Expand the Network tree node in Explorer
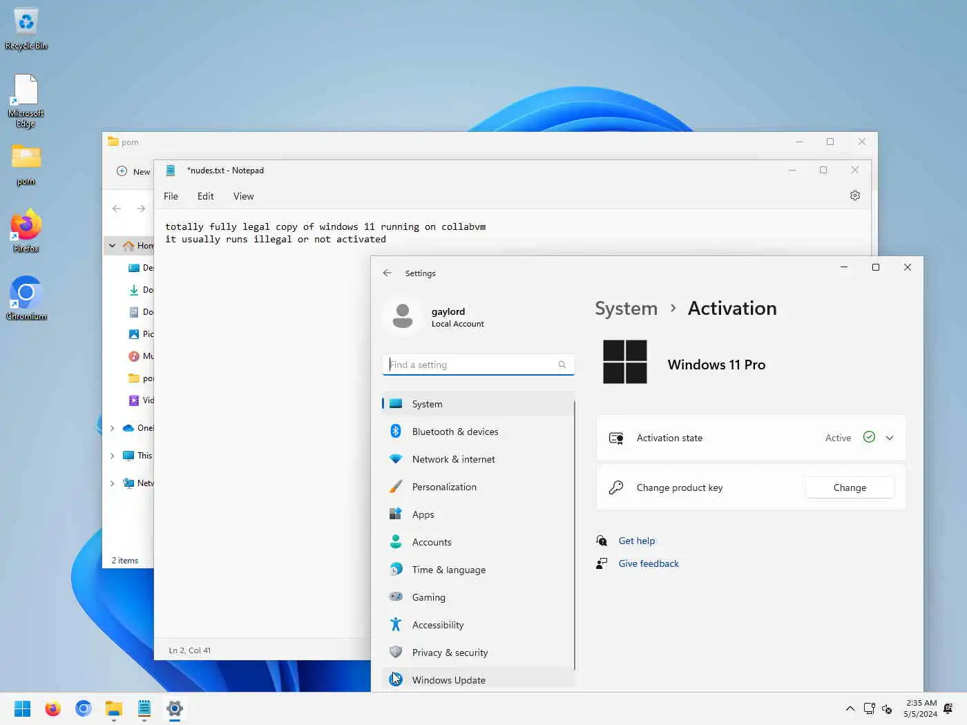The height and width of the screenshot is (725, 967). pyautogui.click(x=113, y=483)
